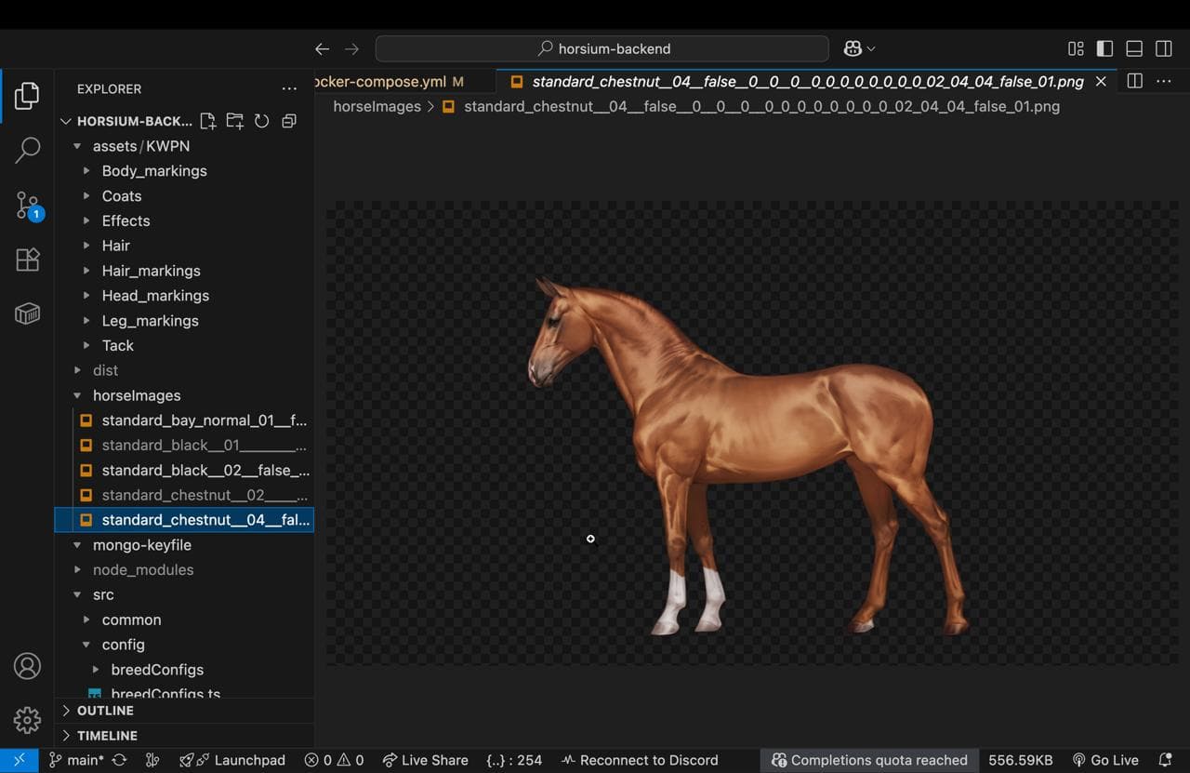Click the Launchpad status bar item
1190x773 pixels.
[x=232, y=760]
